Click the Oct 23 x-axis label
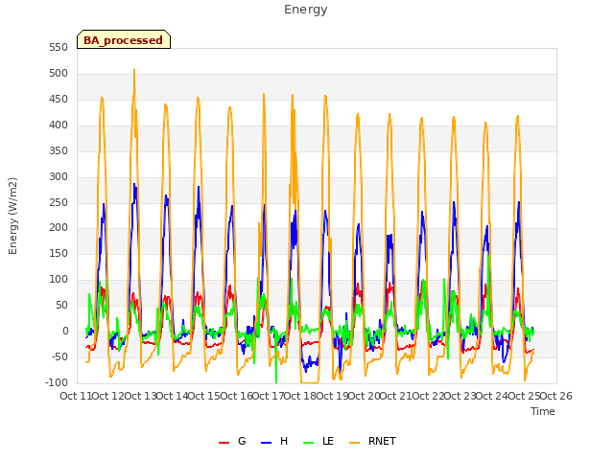 [x=460, y=396]
